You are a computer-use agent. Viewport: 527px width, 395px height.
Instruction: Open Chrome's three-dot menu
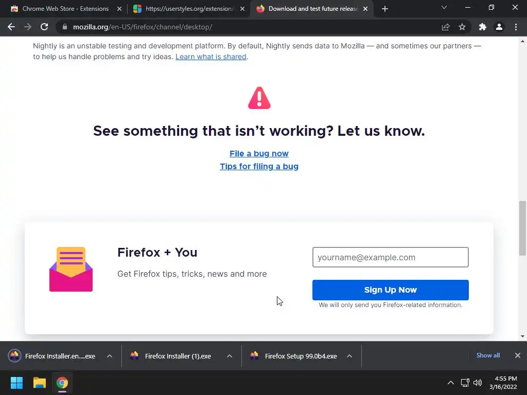[x=516, y=27]
